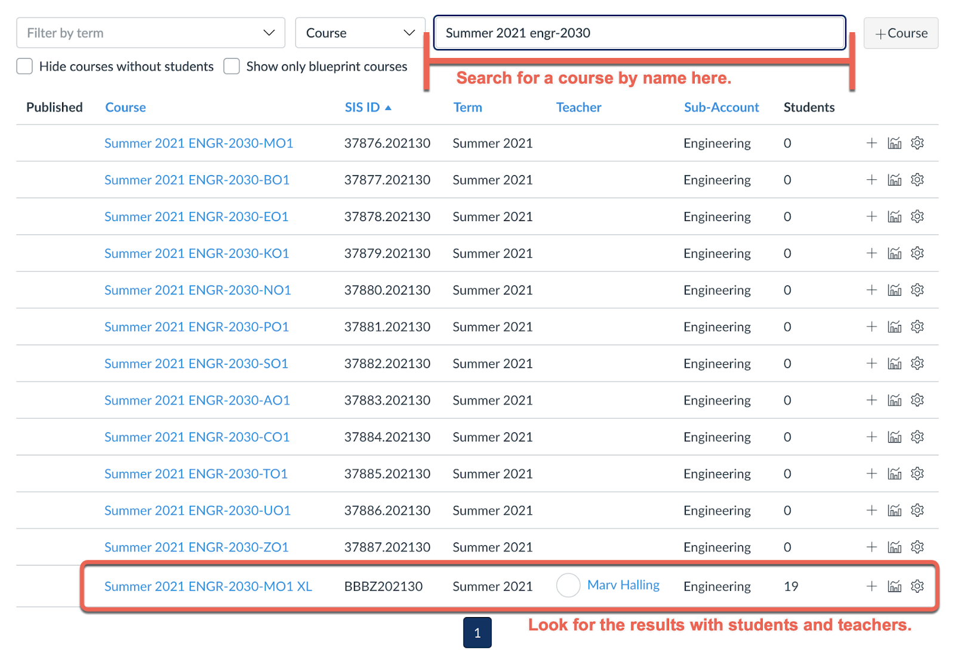View statistics for ENGR-2030-TO1

tap(894, 474)
